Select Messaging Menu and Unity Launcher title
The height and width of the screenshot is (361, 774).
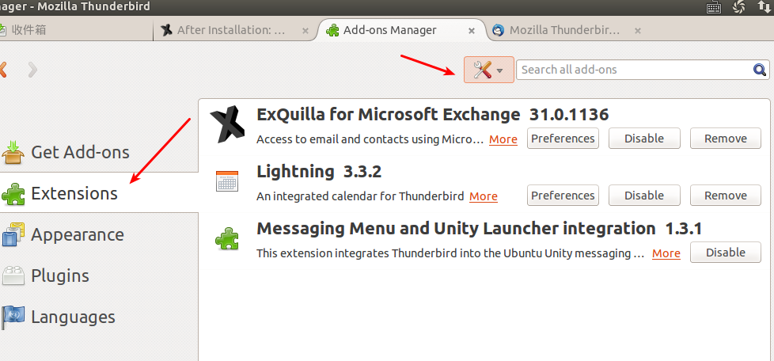coord(456,229)
